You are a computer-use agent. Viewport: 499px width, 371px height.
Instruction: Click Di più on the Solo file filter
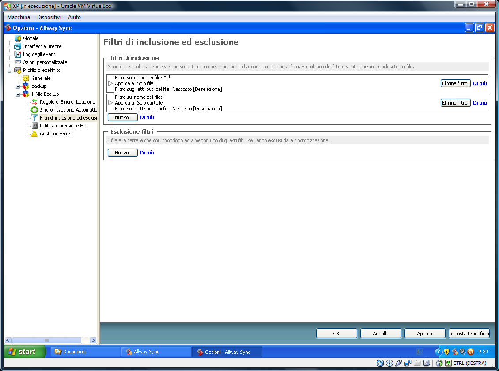click(x=480, y=83)
